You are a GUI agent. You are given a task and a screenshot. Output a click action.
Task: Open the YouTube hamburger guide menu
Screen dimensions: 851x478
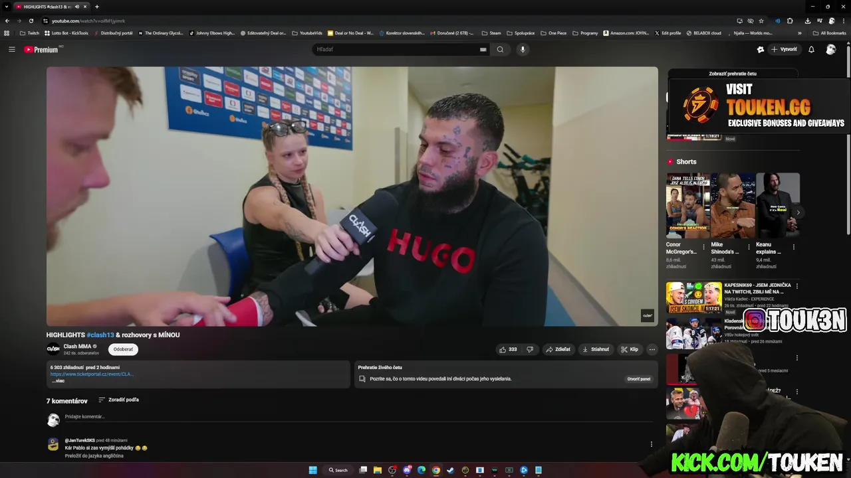tap(11, 49)
